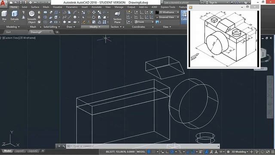Open 3D Modeling workspace dropdown
Viewport: 275px width, 155px height.
[239, 152]
